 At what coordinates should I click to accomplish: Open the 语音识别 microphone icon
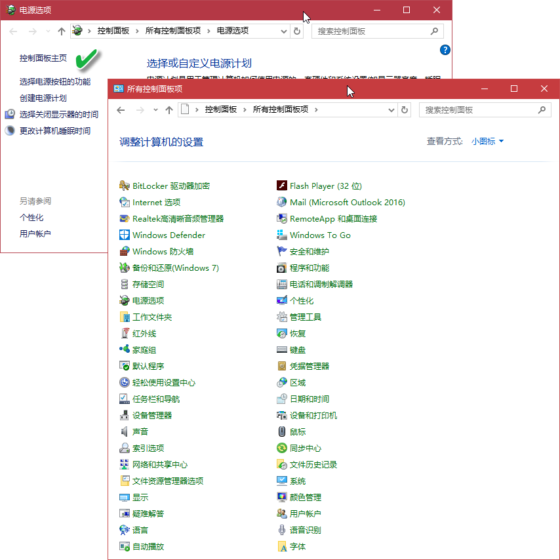(282, 530)
